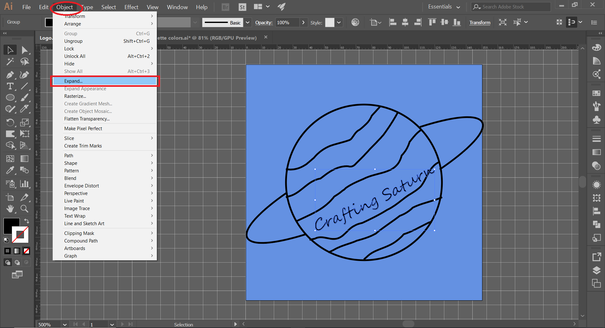Open the stroke Basic brush dropdown
Screen dimensions: 605x328
point(248,23)
